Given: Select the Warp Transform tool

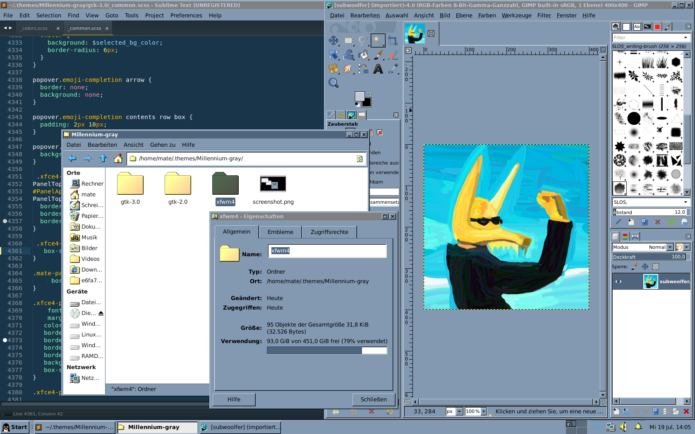Looking at the screenshot, I should (x=348, y=55).
